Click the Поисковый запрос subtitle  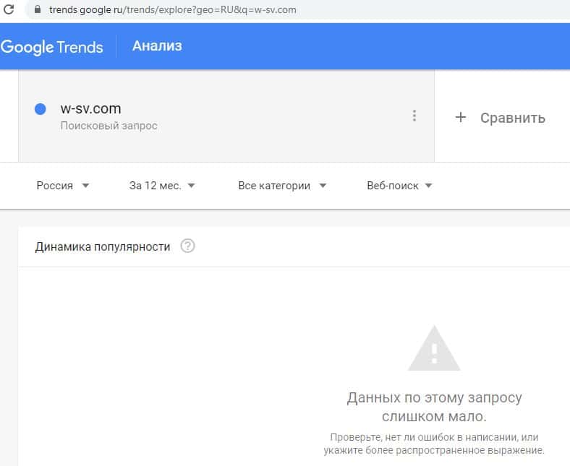(109, 126)
